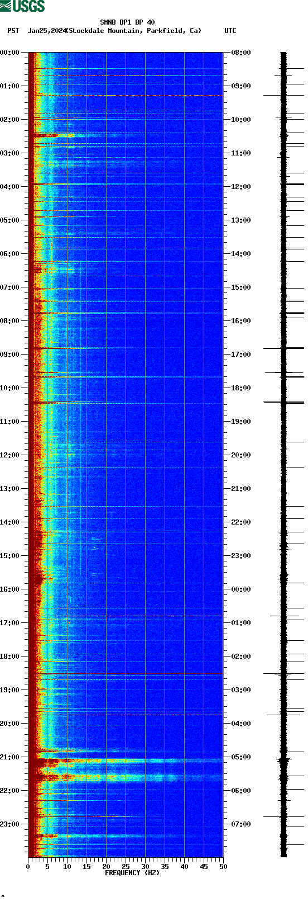Click the red event line near 19:45 PST
Screen dimensions: 308x902
click(126, 715)
